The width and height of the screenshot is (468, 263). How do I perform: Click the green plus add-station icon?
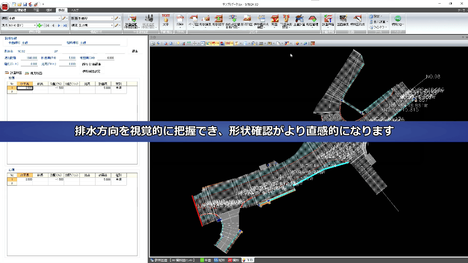tap(39, 26)
